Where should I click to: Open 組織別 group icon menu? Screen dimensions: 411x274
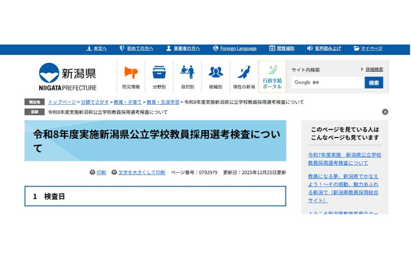(216, 77)
